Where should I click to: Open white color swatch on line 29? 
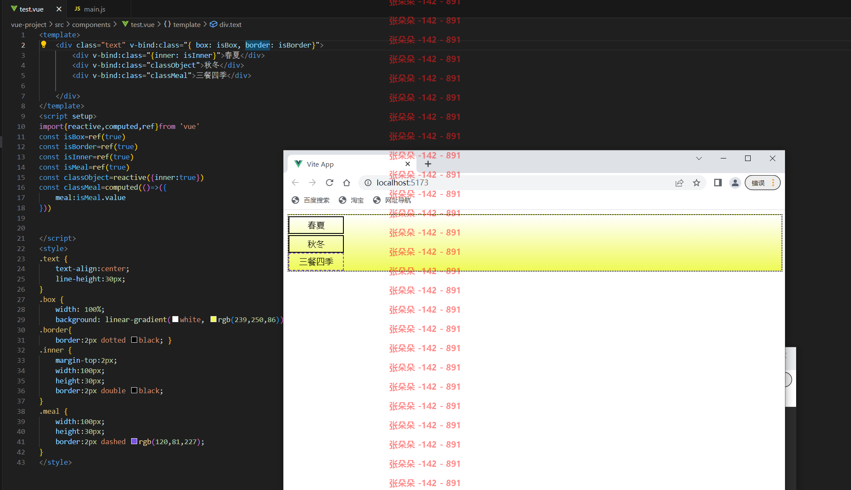coord(175,320)
